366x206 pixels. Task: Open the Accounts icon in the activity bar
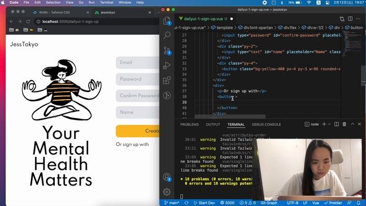(x=167, y=177)
